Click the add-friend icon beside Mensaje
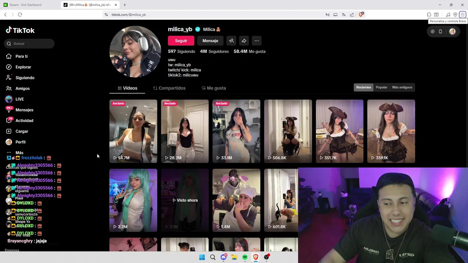 (231, 41)
